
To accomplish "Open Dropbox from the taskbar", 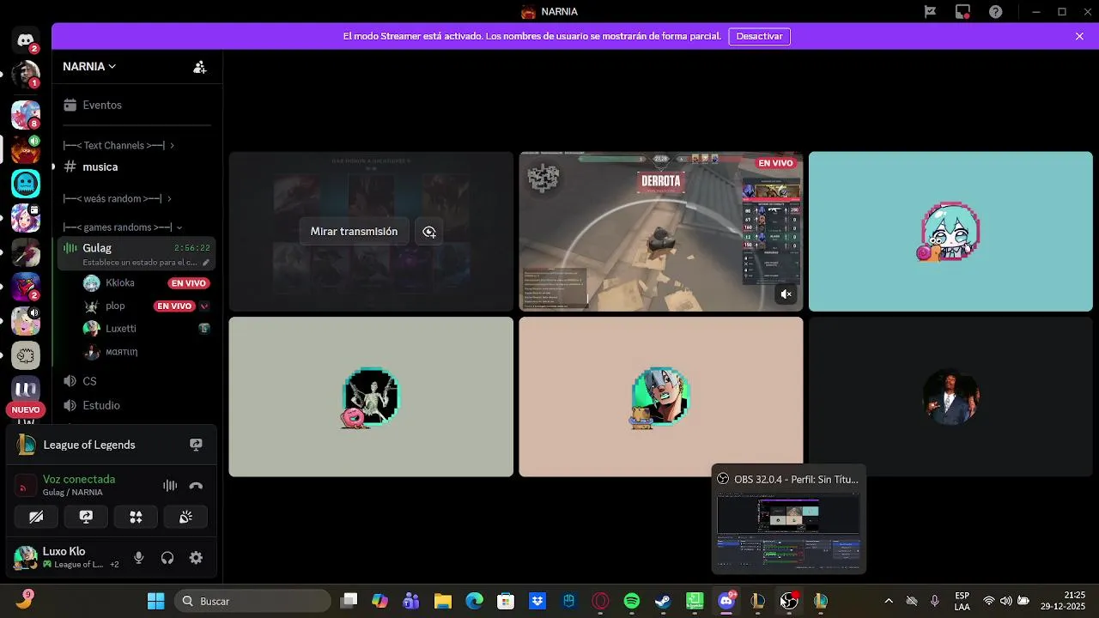I will click(x=537, y=601).
